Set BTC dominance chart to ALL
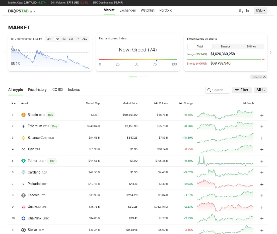The width and height of the screenshot is (277, 234). click(x=85, y=39)
